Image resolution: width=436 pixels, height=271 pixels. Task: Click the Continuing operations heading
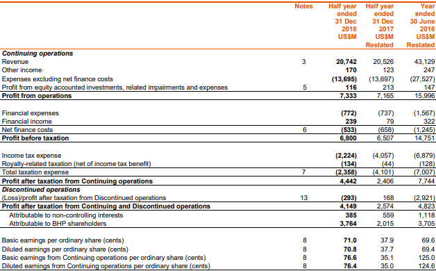(37, 54)
